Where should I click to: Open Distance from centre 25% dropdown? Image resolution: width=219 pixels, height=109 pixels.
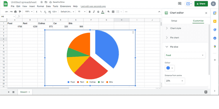[175, 81]
